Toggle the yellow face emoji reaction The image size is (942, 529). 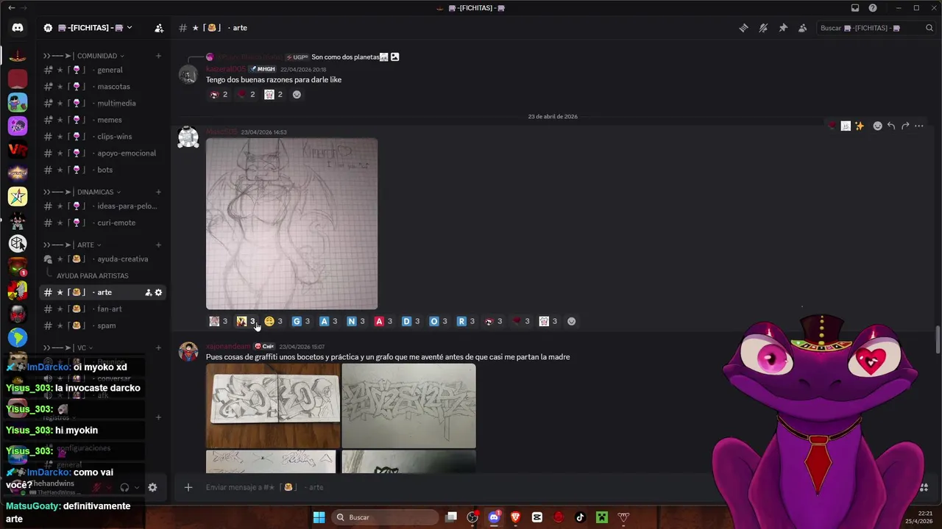point(273,321)
